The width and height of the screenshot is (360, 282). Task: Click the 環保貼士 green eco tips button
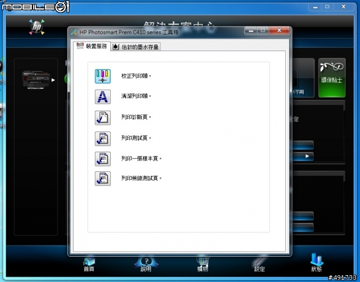point(332,78)
